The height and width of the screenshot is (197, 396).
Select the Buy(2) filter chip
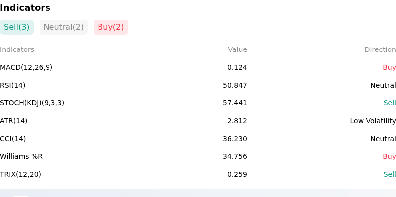[x=111, y=27]
